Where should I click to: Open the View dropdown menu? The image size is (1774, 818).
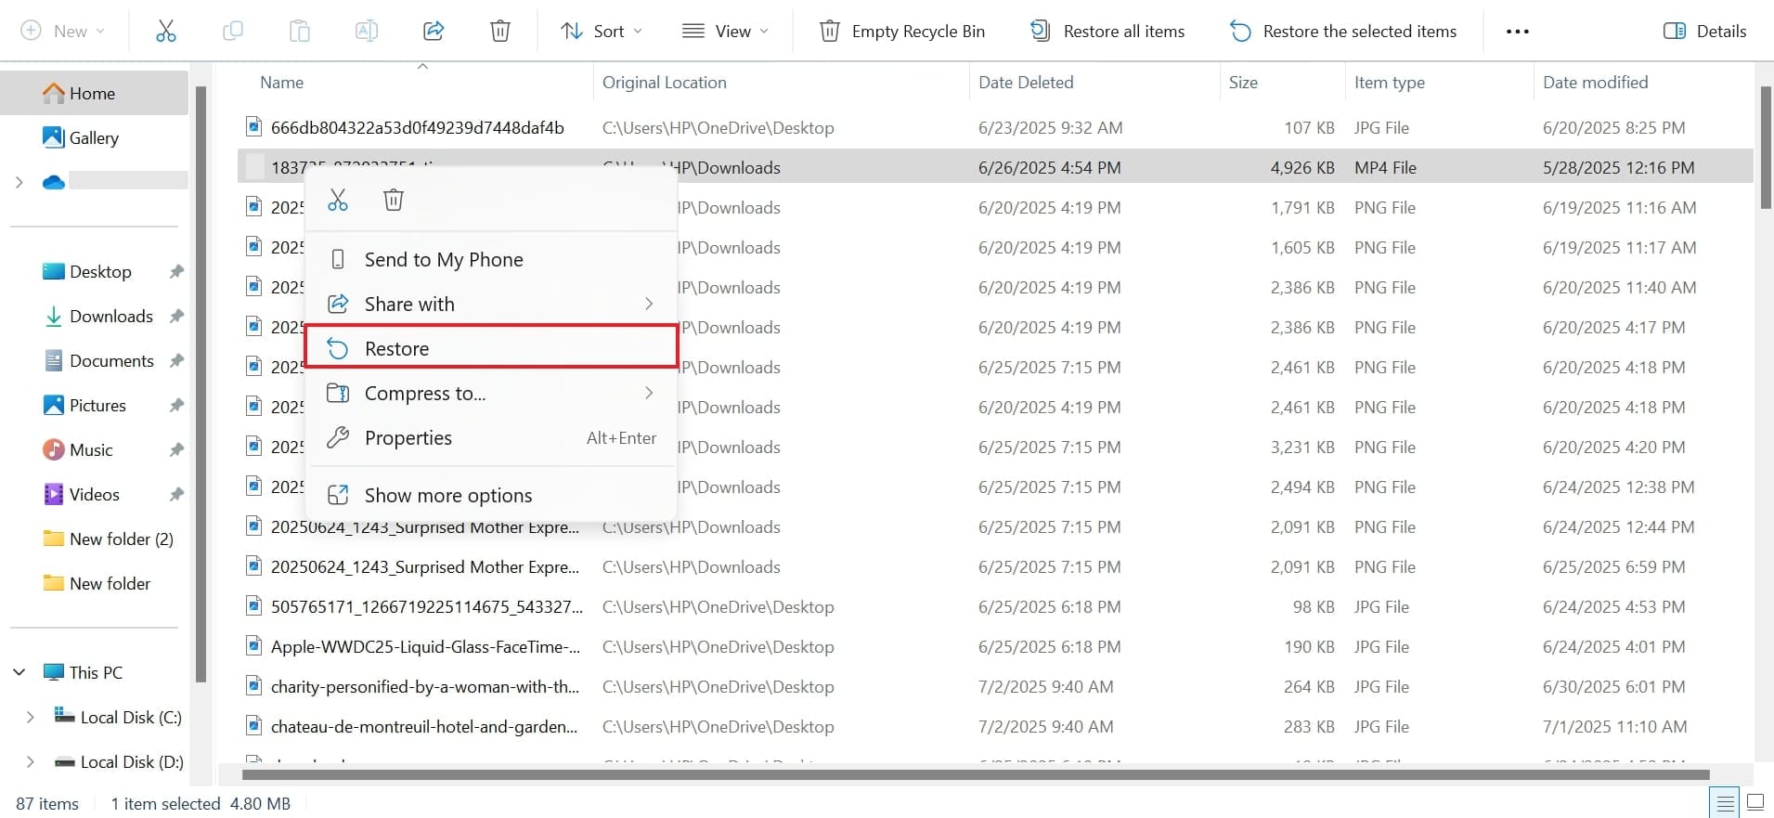pos(725,31)
